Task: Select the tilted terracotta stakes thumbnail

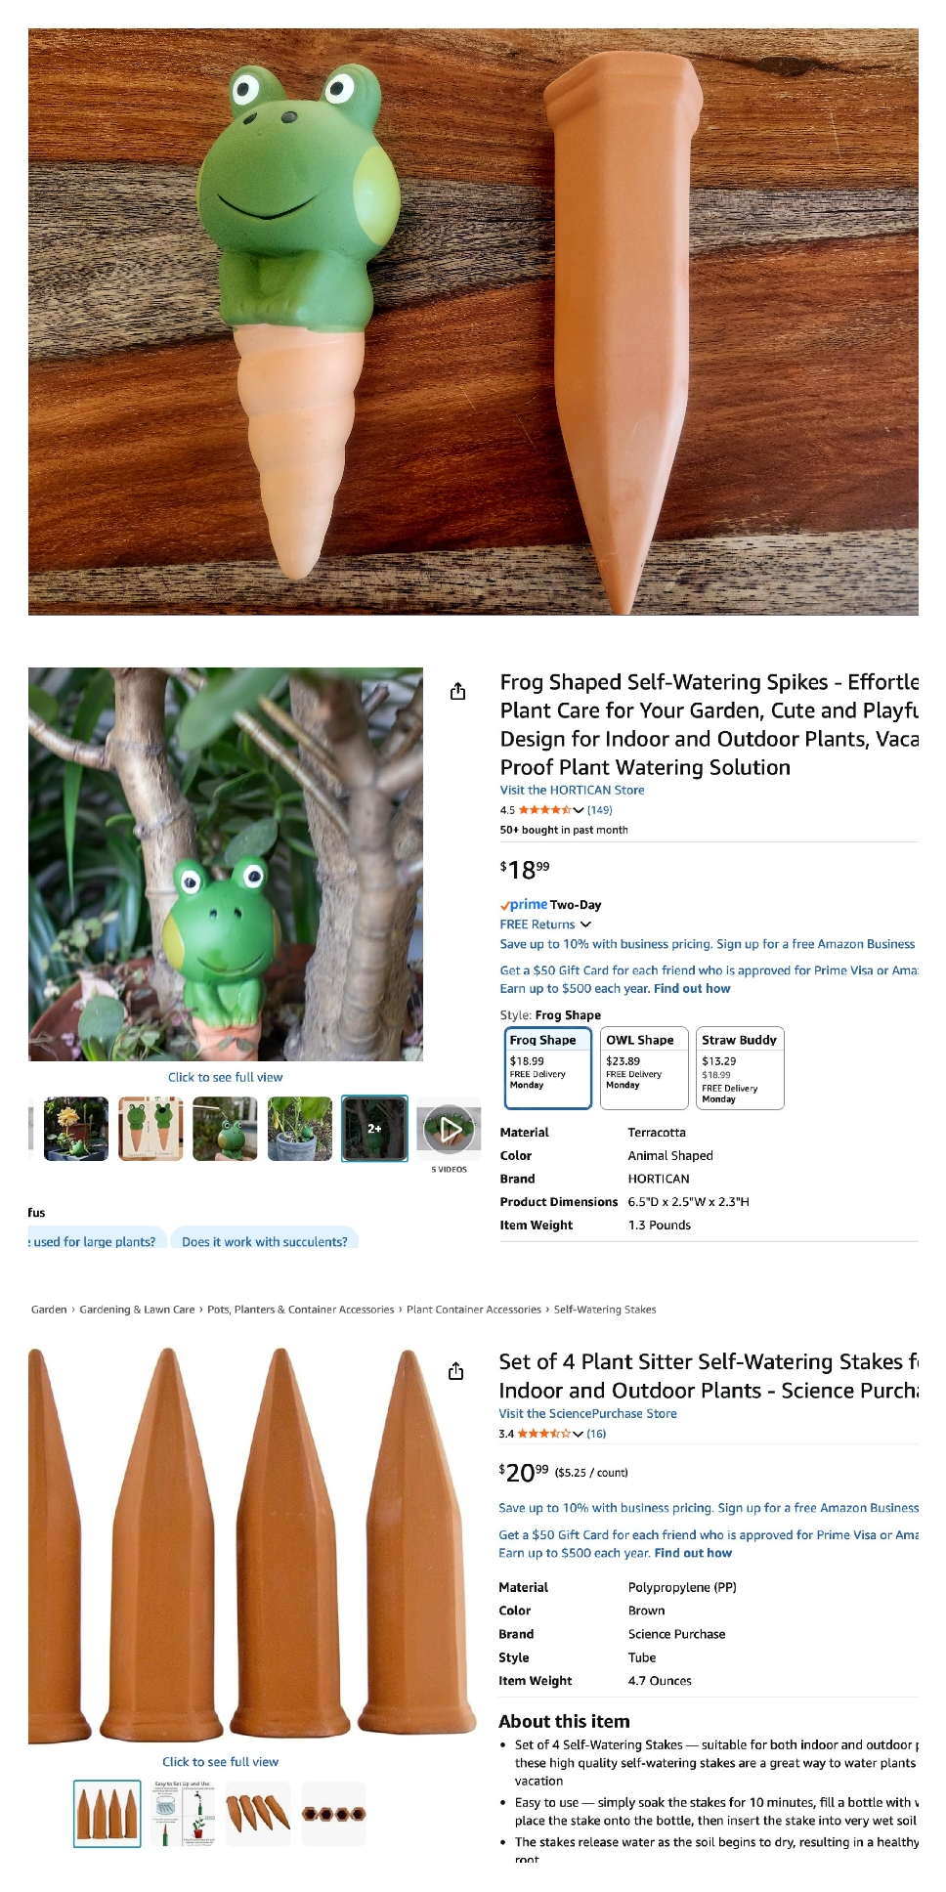Action: (258, 1814)
